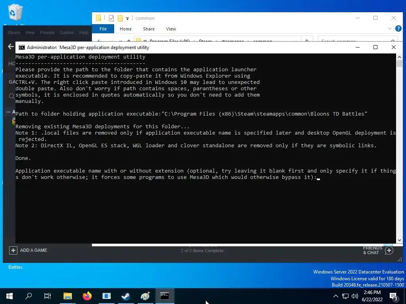Screen dimensions: 406x304
Task: Click the Command Prompt taskbar icon
Action: pos(165,296)
